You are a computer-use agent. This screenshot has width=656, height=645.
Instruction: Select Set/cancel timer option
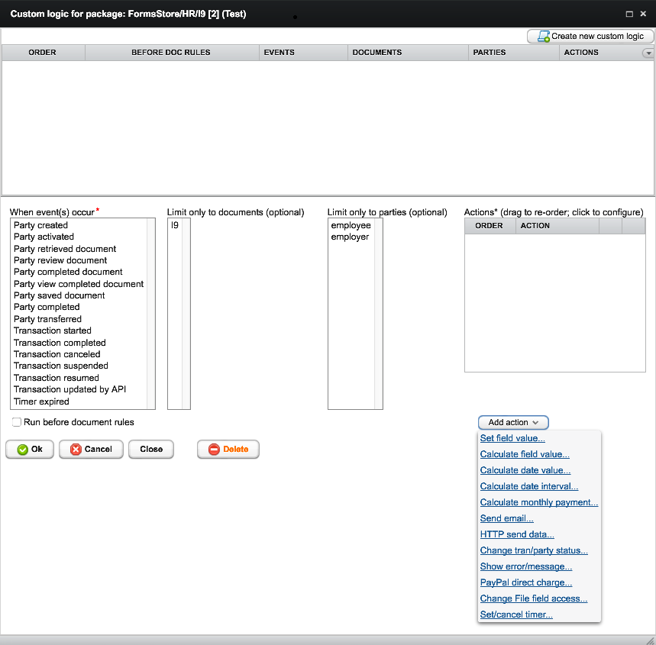(516, 614)
